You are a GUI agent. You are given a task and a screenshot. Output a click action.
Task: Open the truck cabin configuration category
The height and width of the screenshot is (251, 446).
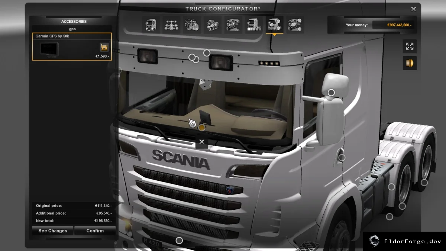click(x=151, y=25)
